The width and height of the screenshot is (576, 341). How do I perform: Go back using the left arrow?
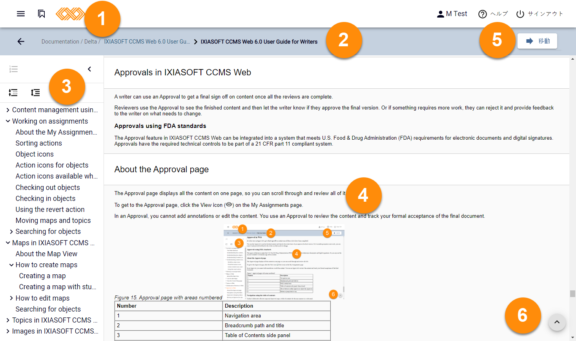[x=21, y=42]
